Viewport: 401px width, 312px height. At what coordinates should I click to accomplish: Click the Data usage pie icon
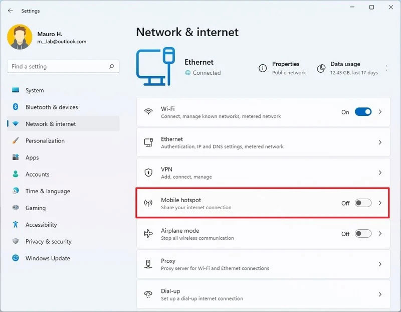pos(321,68)
